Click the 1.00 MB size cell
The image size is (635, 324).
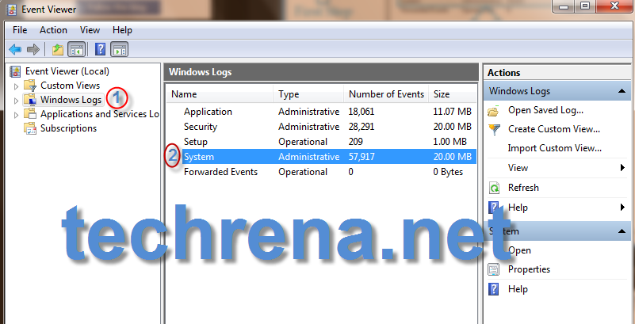click(x=450, y=142)
